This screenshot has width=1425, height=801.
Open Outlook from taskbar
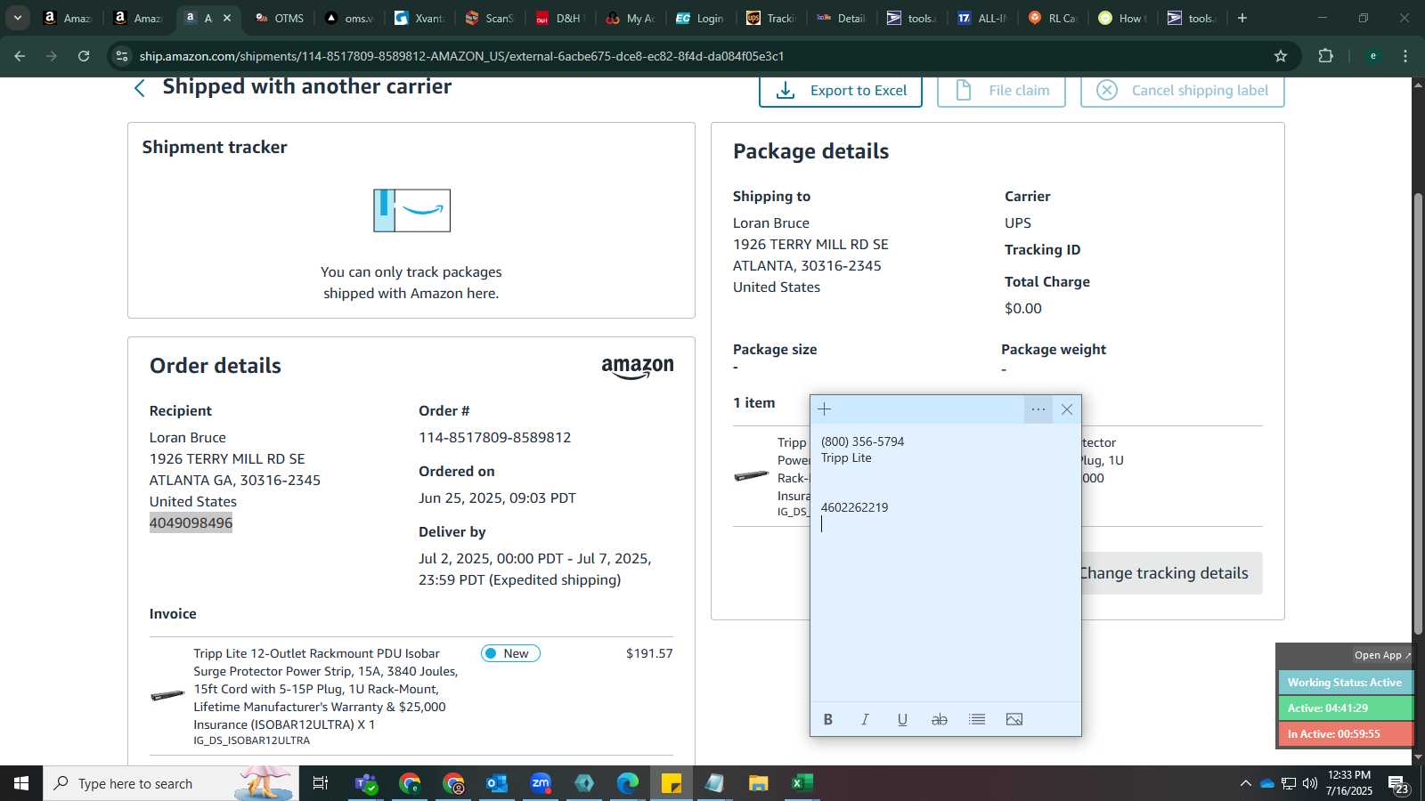point(497,783)
